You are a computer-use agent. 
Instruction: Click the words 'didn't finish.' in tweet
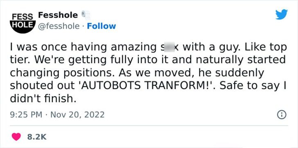[x=43, y=98]
